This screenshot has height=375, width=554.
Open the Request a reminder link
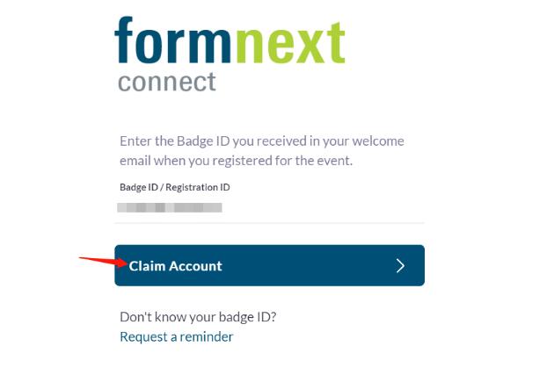(176, 336)
